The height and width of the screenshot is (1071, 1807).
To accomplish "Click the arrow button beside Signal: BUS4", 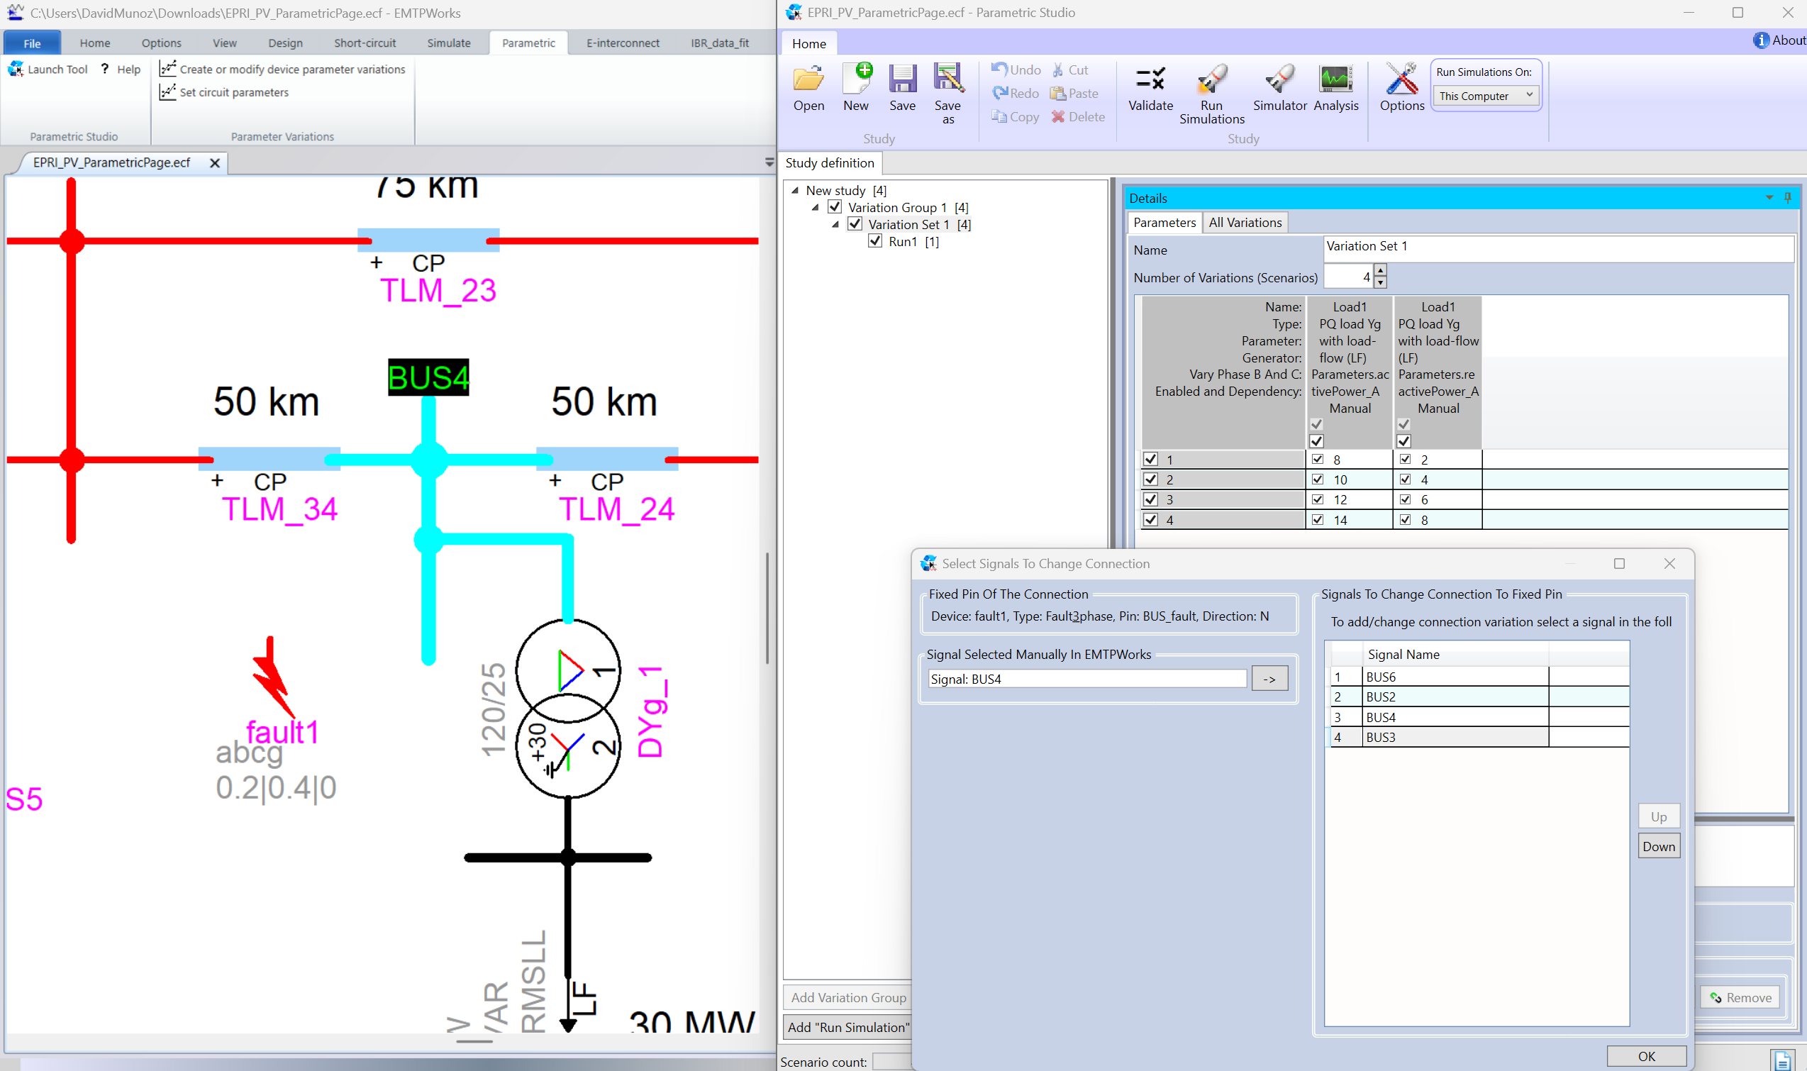I will click(1269, 679).
